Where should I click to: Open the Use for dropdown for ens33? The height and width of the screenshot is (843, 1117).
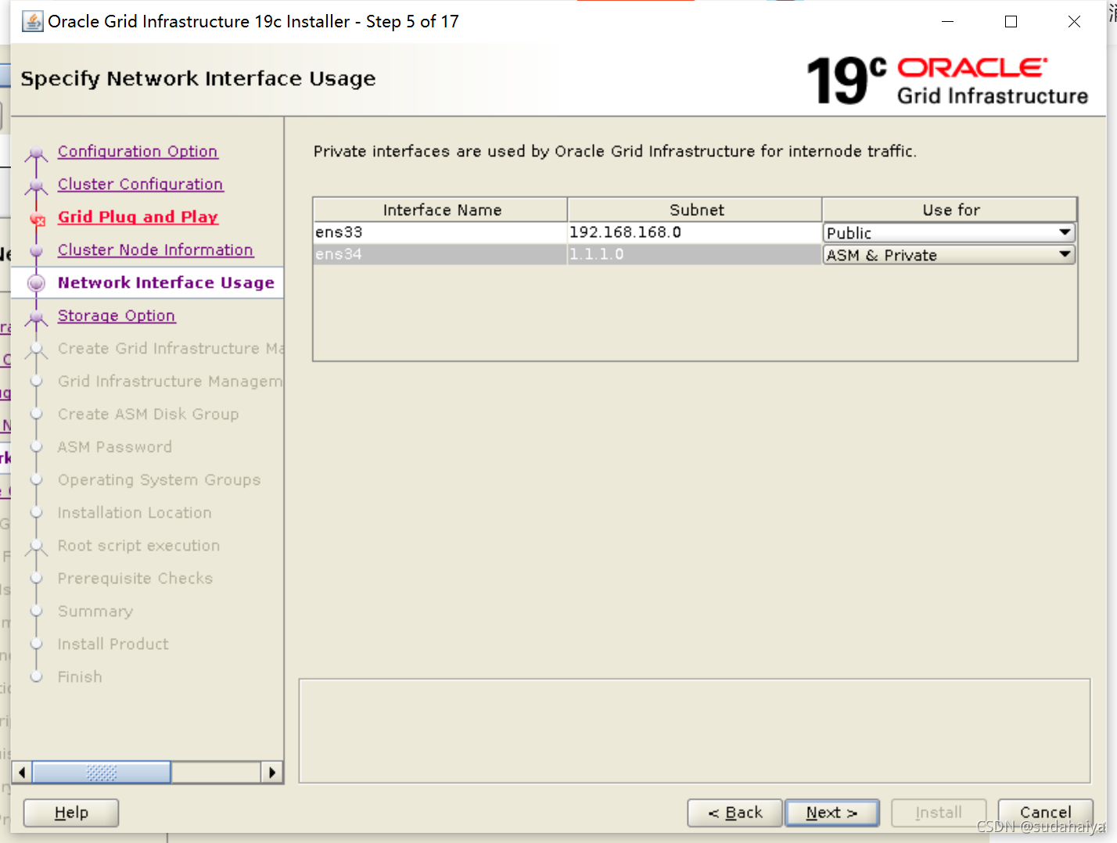pyautogui.click(x=949, y=233)
